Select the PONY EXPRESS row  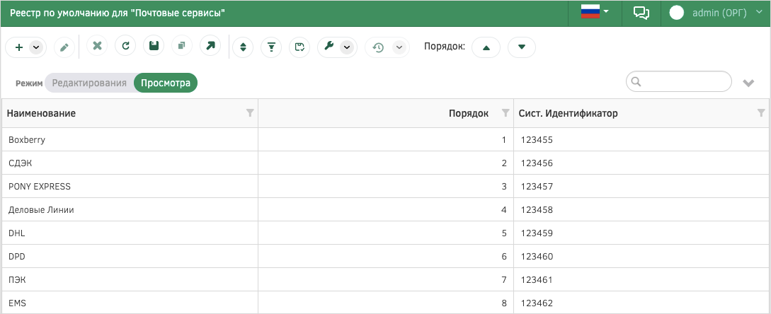click(385, 186)
